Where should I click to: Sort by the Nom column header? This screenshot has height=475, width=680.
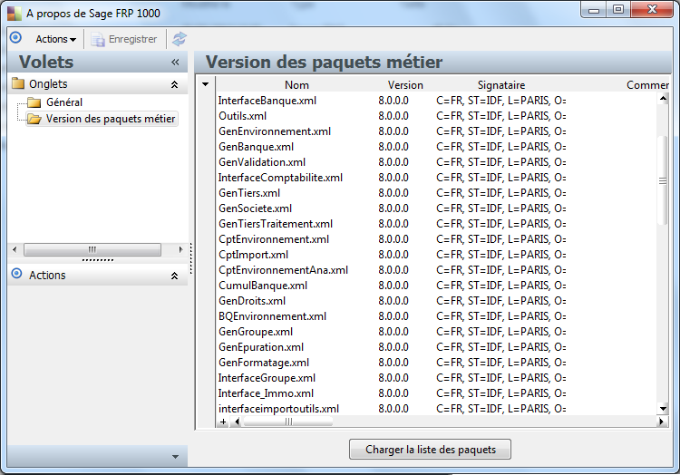[x=297, y=85]
